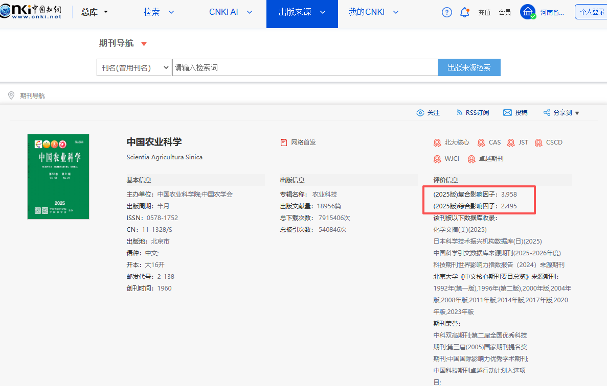Click the institution avatar icon
The width and height of the screenshot is (607, 386).
point(527,12)
